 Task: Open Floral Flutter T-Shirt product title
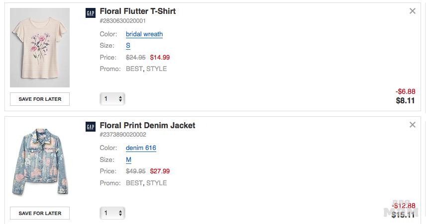(x=137, y=11)
